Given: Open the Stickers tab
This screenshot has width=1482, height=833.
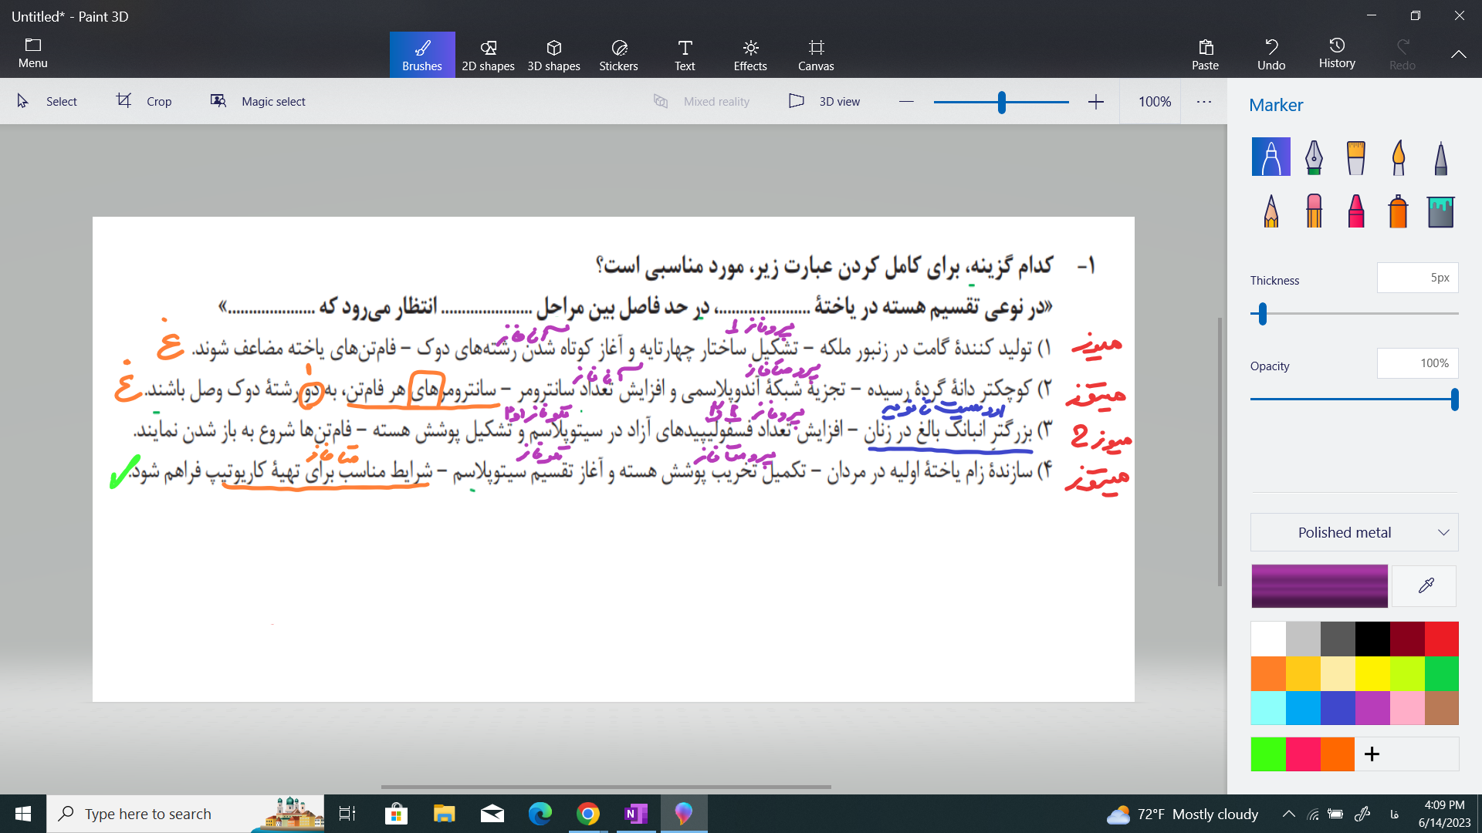Looking at the screenshot, I should click(619, 55).
